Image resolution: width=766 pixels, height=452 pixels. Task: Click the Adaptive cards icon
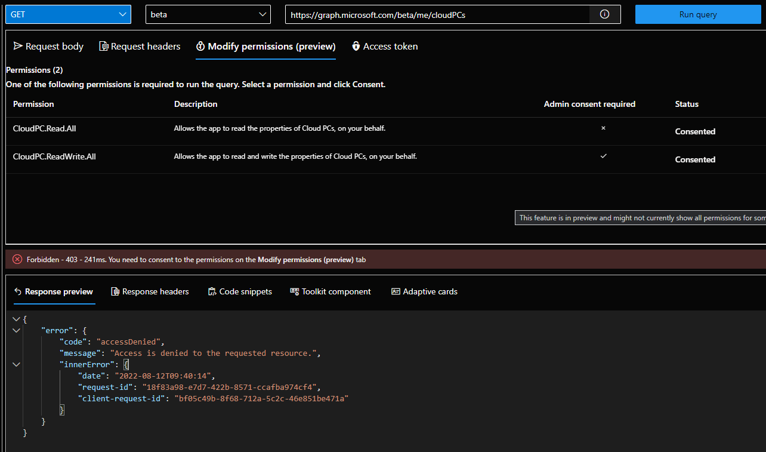(396, 291)
